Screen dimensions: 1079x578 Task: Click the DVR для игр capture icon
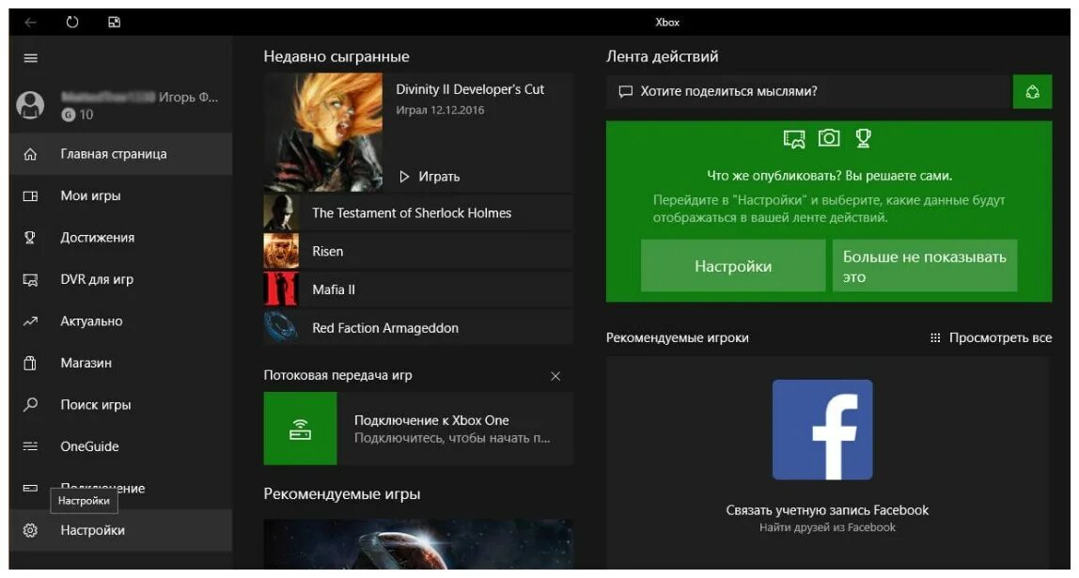click(x=30, y=279)
